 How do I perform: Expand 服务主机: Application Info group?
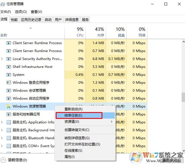[x=2, y=122]
